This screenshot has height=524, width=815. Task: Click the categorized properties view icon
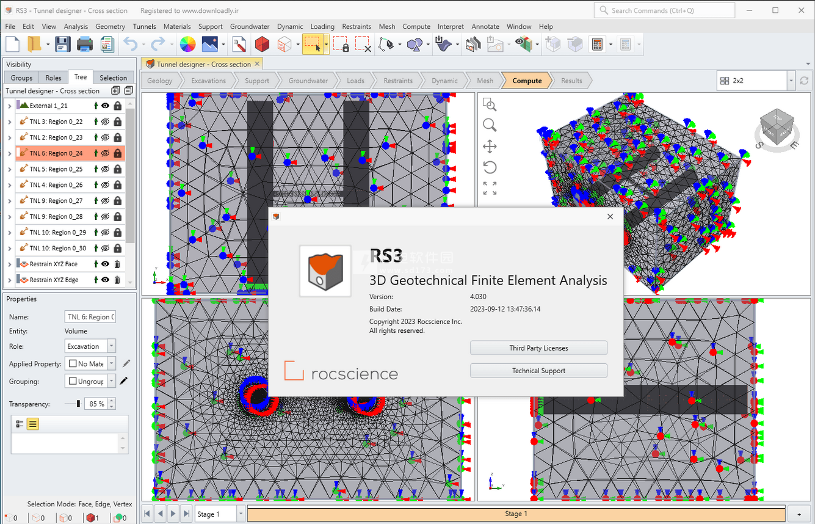point(20,423)
